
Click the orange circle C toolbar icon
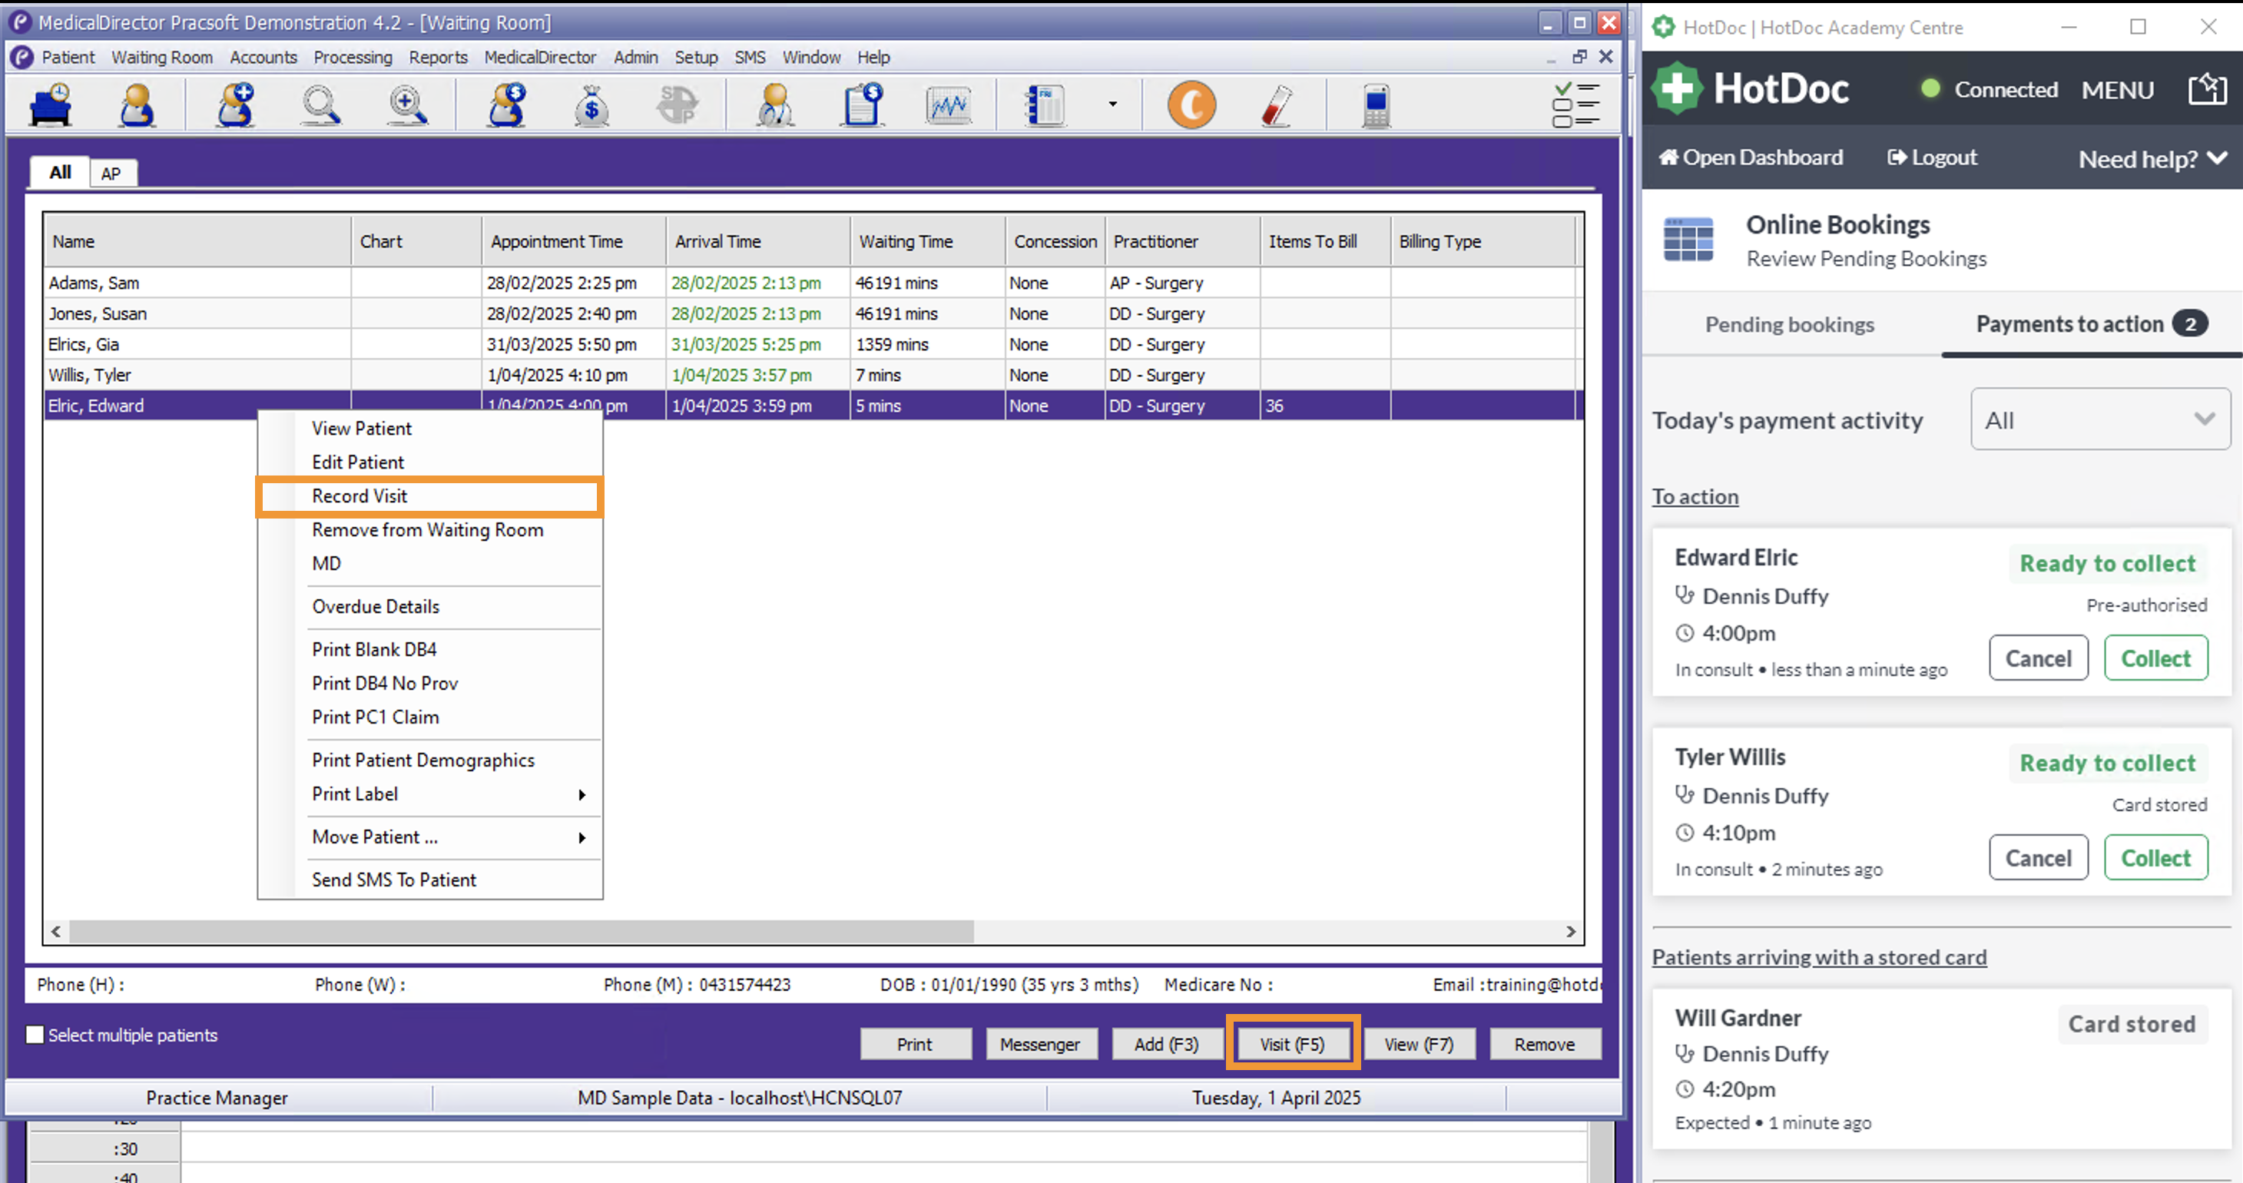click(x=1191, y=105)
